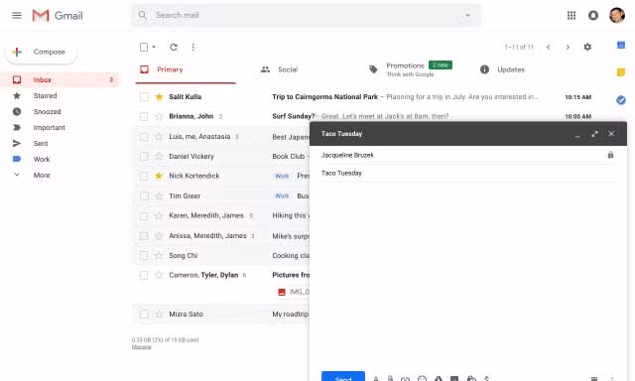The width and height of the screenshot is (635, 381).
Task: Open Calendar in the side panel
Action: coord(621,45)
